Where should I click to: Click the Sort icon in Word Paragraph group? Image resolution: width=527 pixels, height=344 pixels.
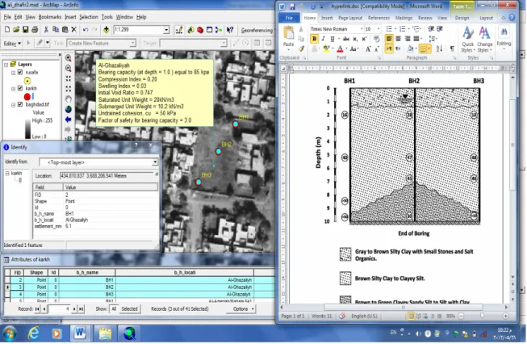439,48
